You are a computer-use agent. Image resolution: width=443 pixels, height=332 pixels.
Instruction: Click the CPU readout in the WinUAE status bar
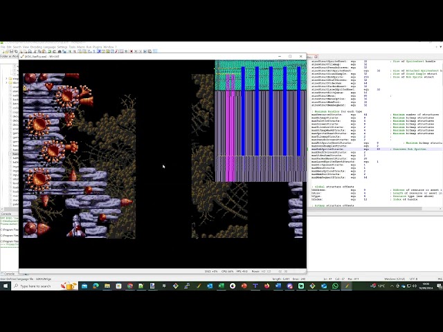[228, 271]
